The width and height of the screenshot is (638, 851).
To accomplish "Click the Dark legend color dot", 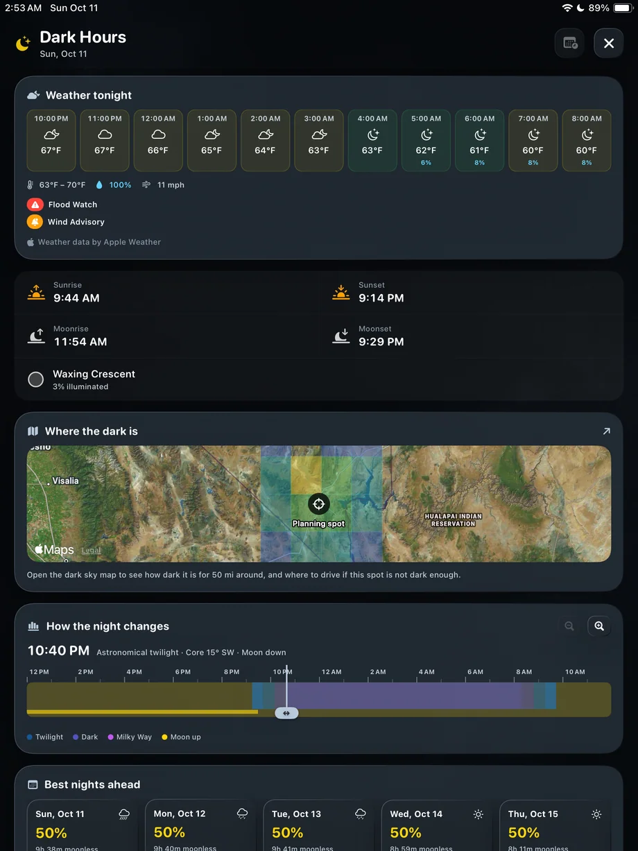I will (x=76, y=737).
